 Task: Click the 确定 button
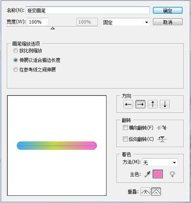168,11
